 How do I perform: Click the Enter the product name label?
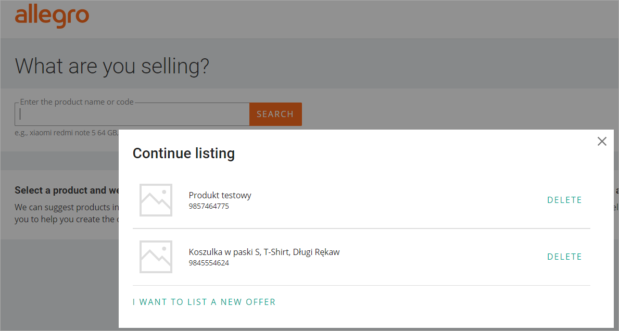[77, 102]
